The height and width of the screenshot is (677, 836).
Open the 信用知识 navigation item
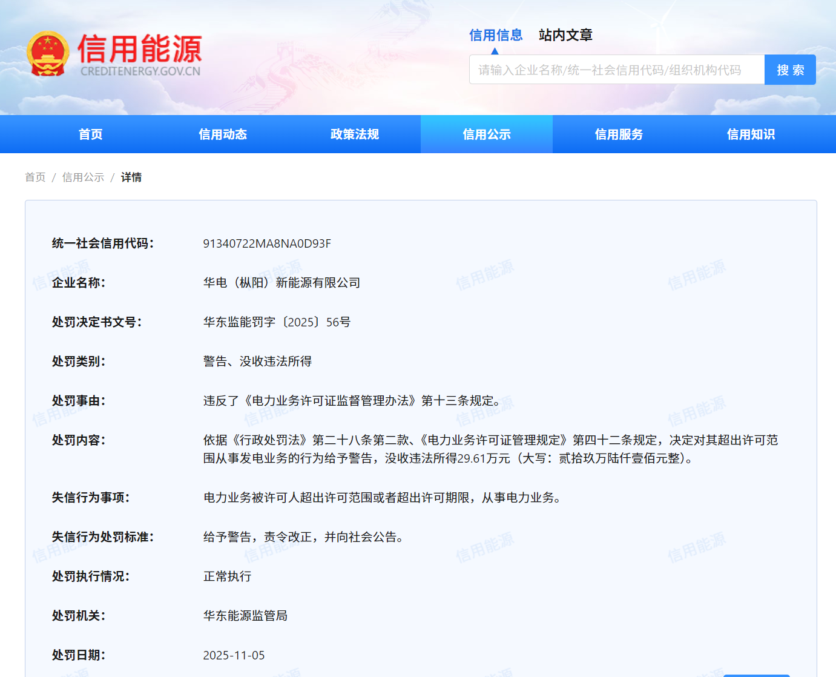(x=751, y=134)
